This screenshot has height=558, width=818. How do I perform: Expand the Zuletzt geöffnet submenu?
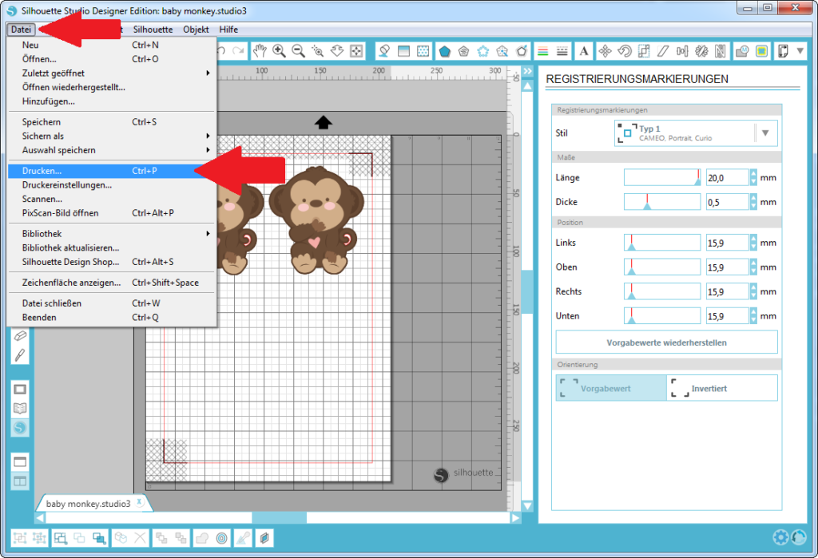click(x=112, y=73)
